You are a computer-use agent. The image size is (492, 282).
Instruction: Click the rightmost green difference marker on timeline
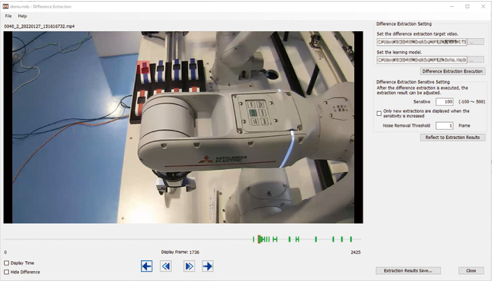click(351, 239)
